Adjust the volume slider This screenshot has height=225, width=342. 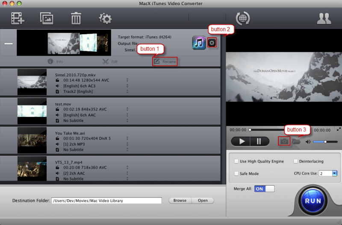click(x=325, y=142)
